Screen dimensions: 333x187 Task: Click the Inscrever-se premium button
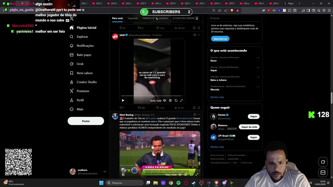point(220,39)
